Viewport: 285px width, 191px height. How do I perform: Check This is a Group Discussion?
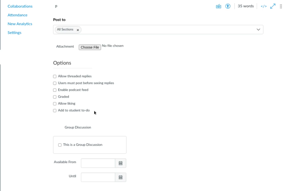click(x=60, y=145)
